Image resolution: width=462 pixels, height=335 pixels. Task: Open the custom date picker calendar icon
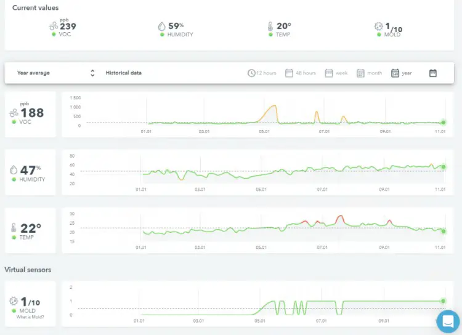[433, 73]
